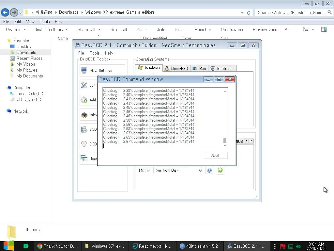
Task: Open Explorer Edit menu
Action: tap(18, 22)
